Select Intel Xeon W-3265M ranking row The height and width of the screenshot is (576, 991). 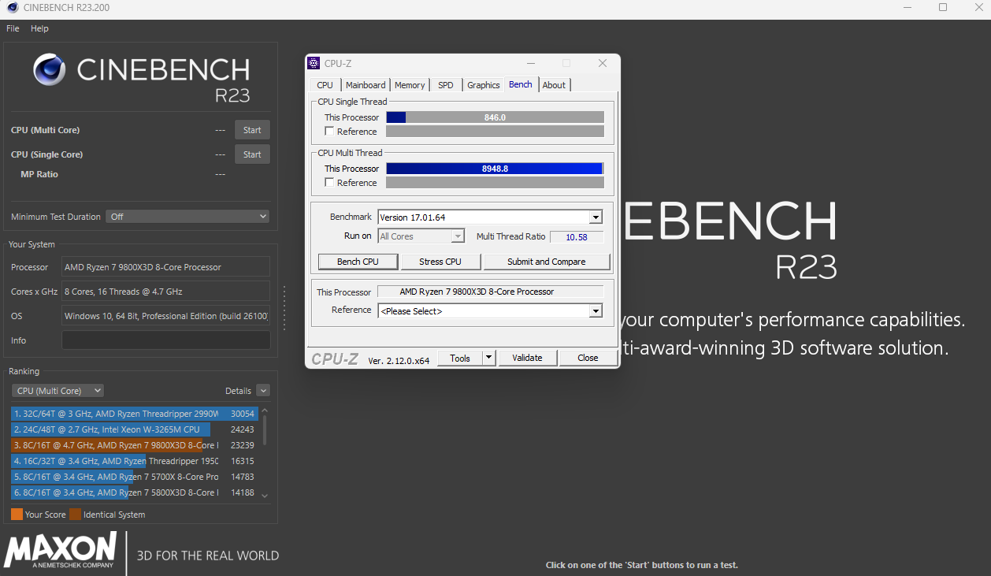[135, 429]
